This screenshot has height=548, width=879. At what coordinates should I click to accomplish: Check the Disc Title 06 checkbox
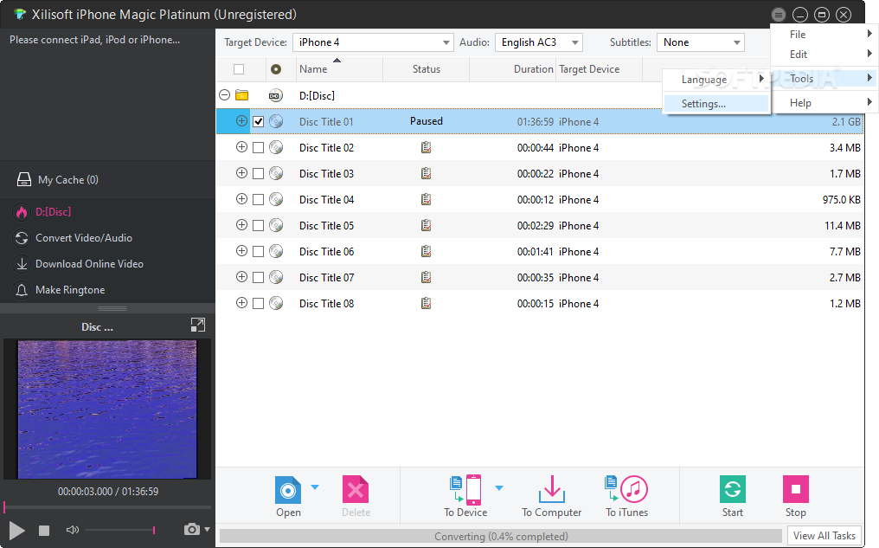tap(258, 251)
